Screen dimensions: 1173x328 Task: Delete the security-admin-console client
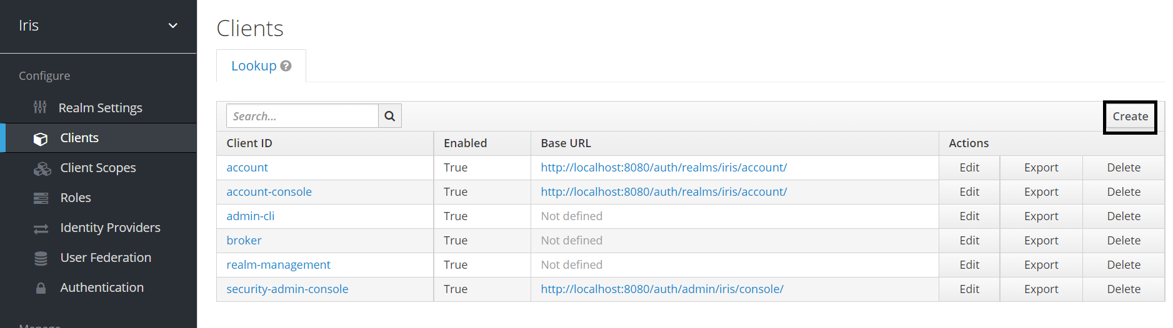(1123, 289)
